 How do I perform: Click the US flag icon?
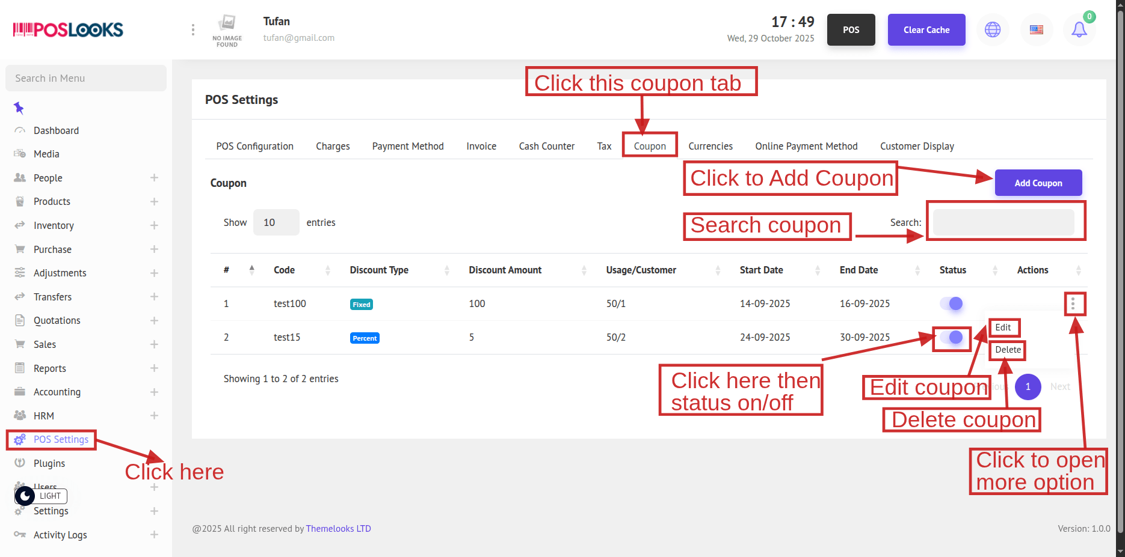pyautogui.click(x=1036, y=29)
